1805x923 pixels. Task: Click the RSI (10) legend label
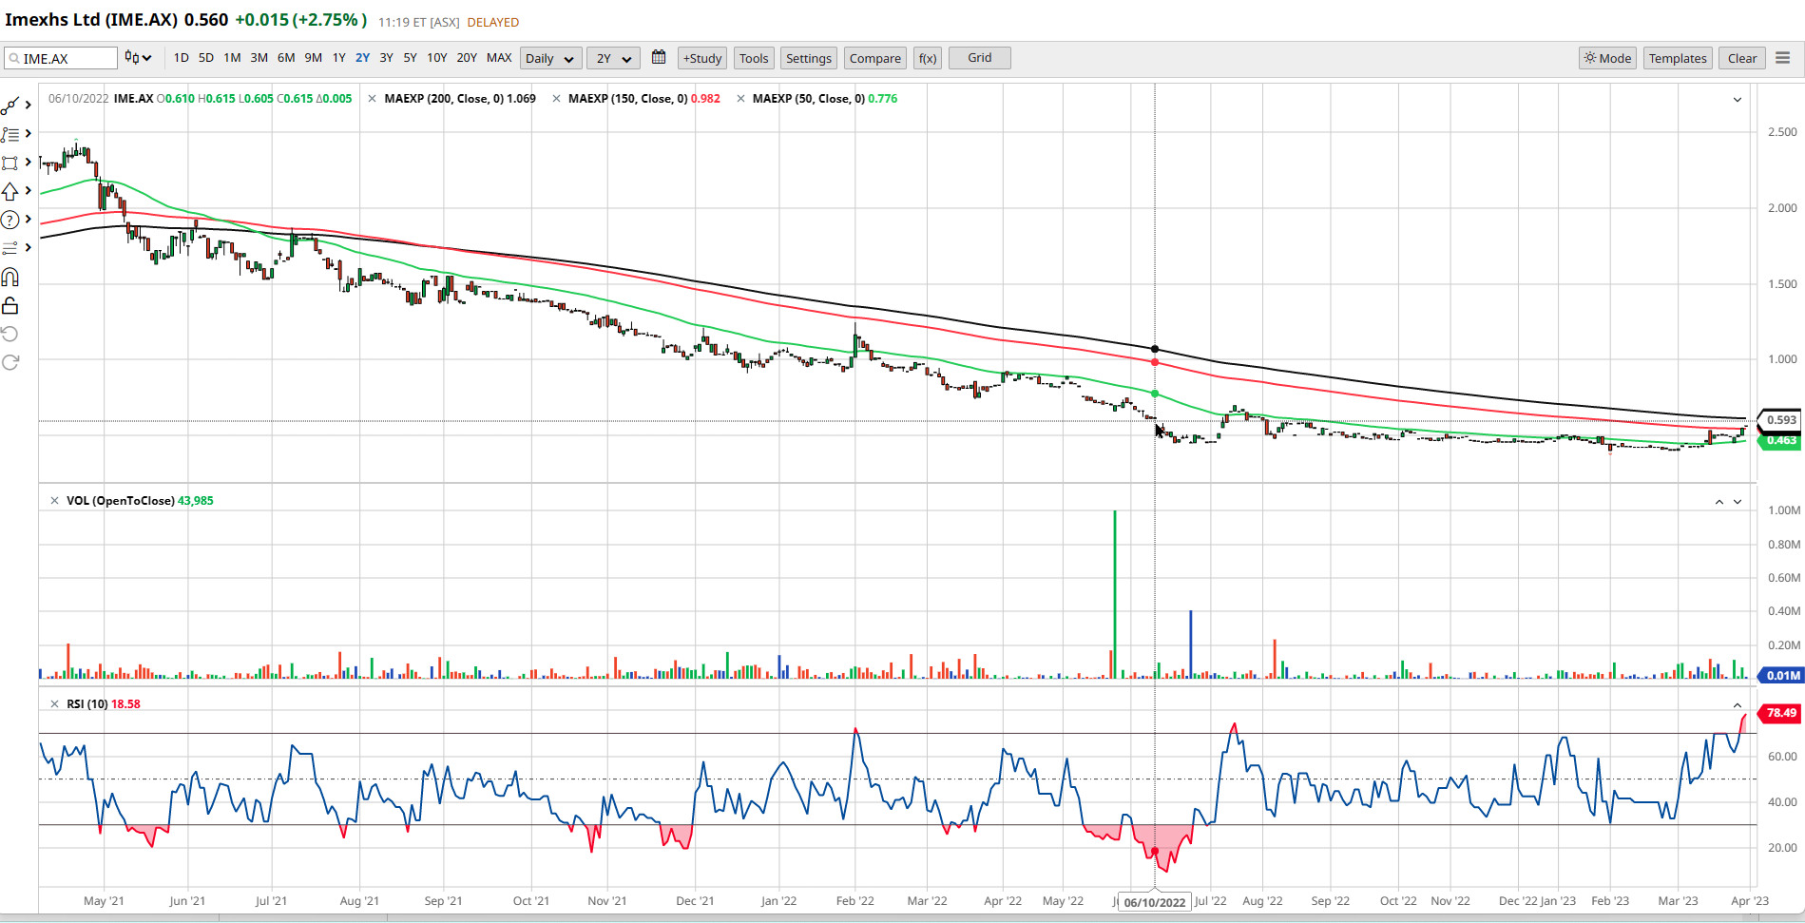[x=87, y=704]
